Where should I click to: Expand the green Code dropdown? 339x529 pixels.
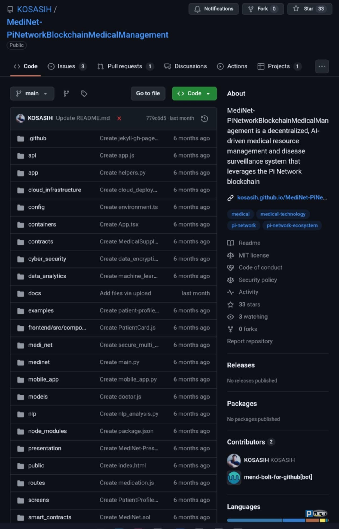click(x=194, y=93)
